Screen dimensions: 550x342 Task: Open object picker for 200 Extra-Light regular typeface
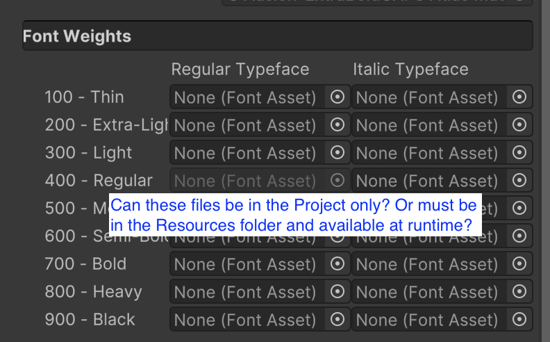pos(337,125)
